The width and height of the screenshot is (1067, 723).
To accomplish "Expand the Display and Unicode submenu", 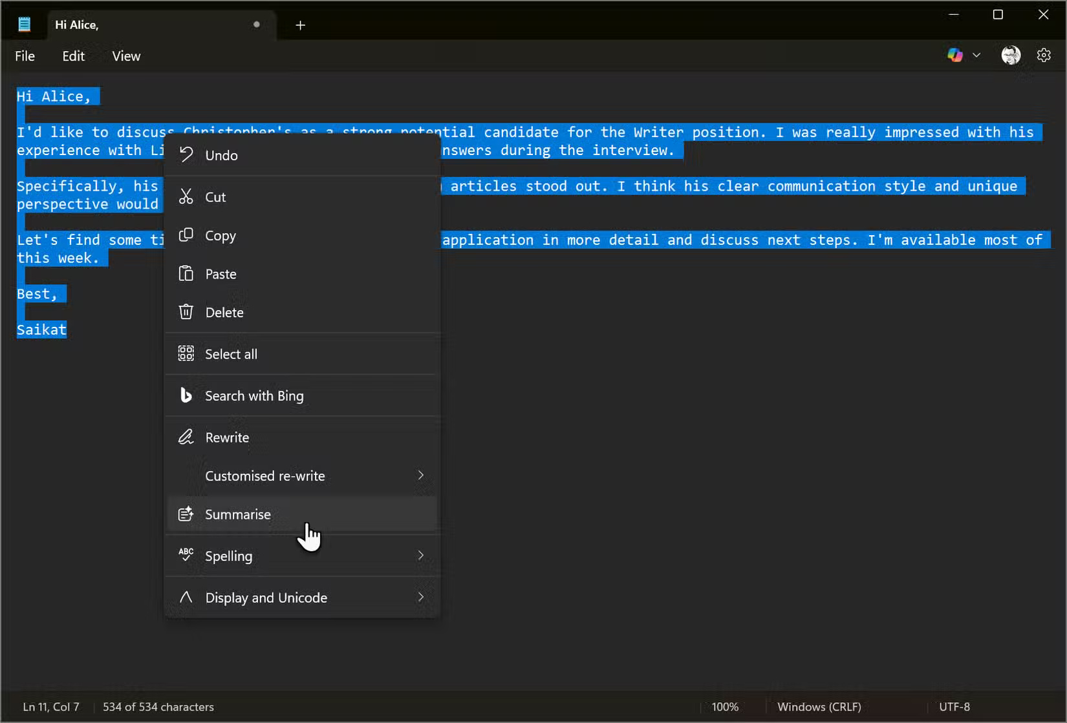I will 420,597.
